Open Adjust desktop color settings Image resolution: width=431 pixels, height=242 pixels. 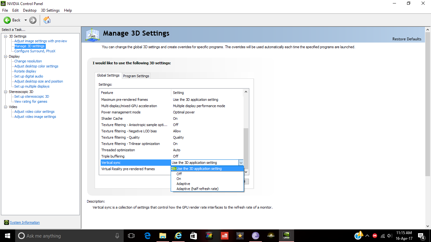[36, 66]
